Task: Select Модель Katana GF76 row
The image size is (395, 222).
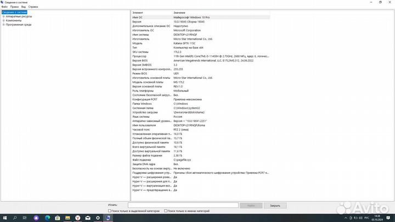Action: 201,43
